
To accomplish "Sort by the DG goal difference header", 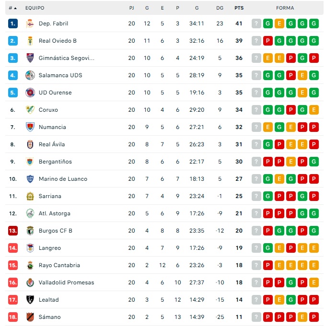I will click(x=220, y=8).
